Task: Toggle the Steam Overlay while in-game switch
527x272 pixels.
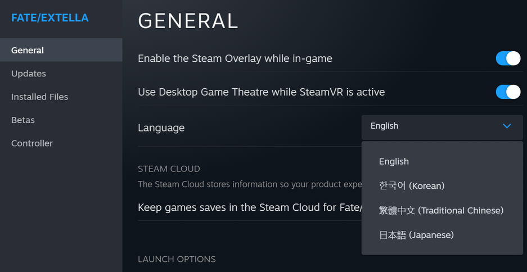Action: (508, 58)
